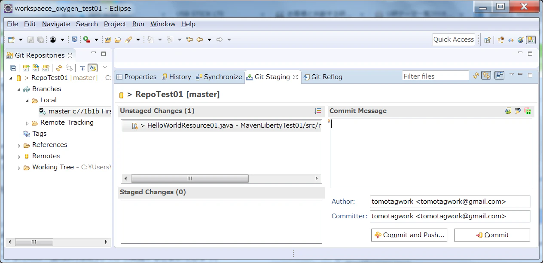Screen dimensions: 543x263
Task: Toggle column layout in Git Staging
Action: click(499, 76)
